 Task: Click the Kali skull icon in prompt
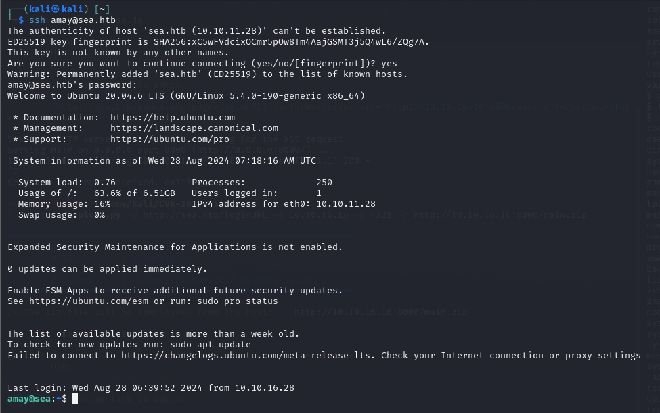[x=56, y=9]
